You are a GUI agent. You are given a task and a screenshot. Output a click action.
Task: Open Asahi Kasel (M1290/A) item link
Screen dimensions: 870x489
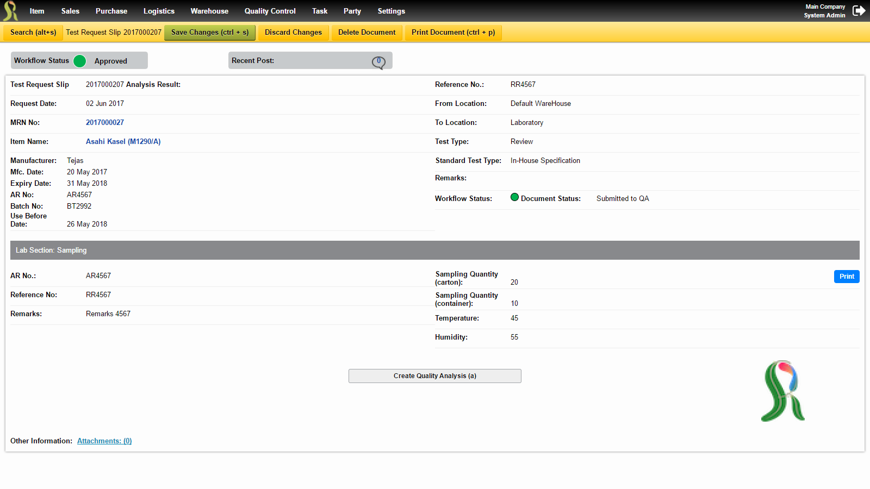point(123,142)
